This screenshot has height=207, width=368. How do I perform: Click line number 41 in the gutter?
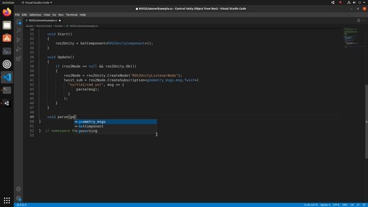[x=32, y=80]
